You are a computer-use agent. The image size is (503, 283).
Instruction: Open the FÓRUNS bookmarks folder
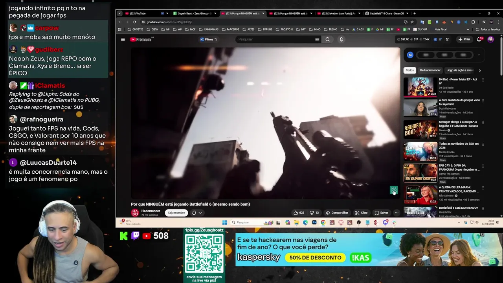(265, 29)
